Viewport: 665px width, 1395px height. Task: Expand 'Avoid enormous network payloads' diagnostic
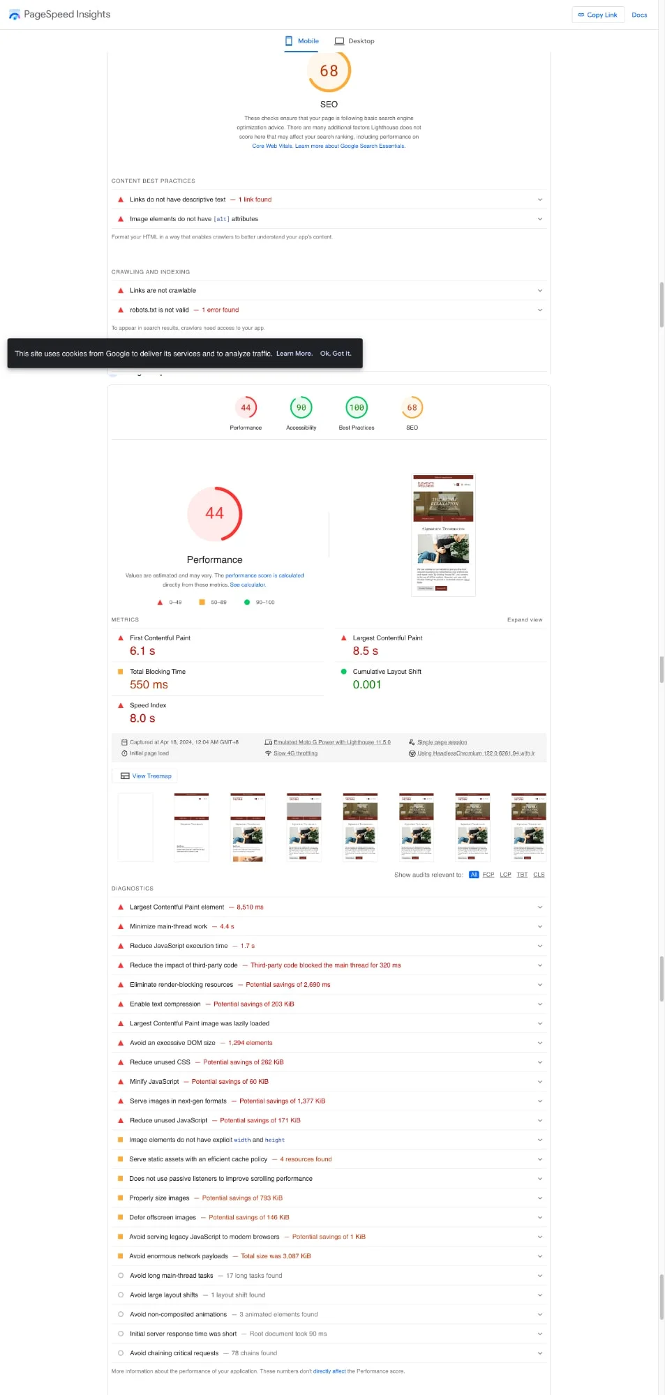[329, 1256]
